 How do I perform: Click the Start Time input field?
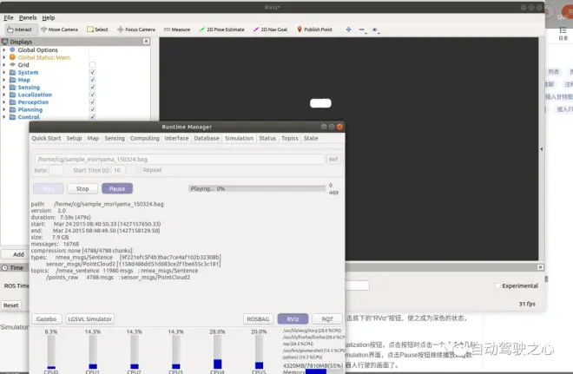point(118,170)
